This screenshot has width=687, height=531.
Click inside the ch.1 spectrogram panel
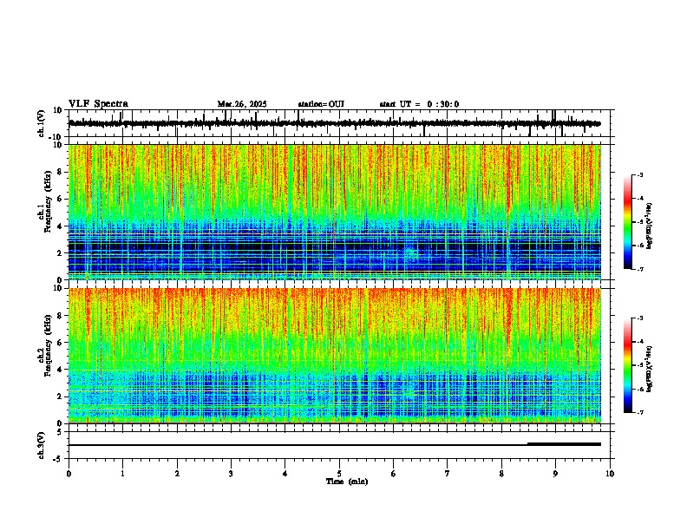[x=335, y=212]
